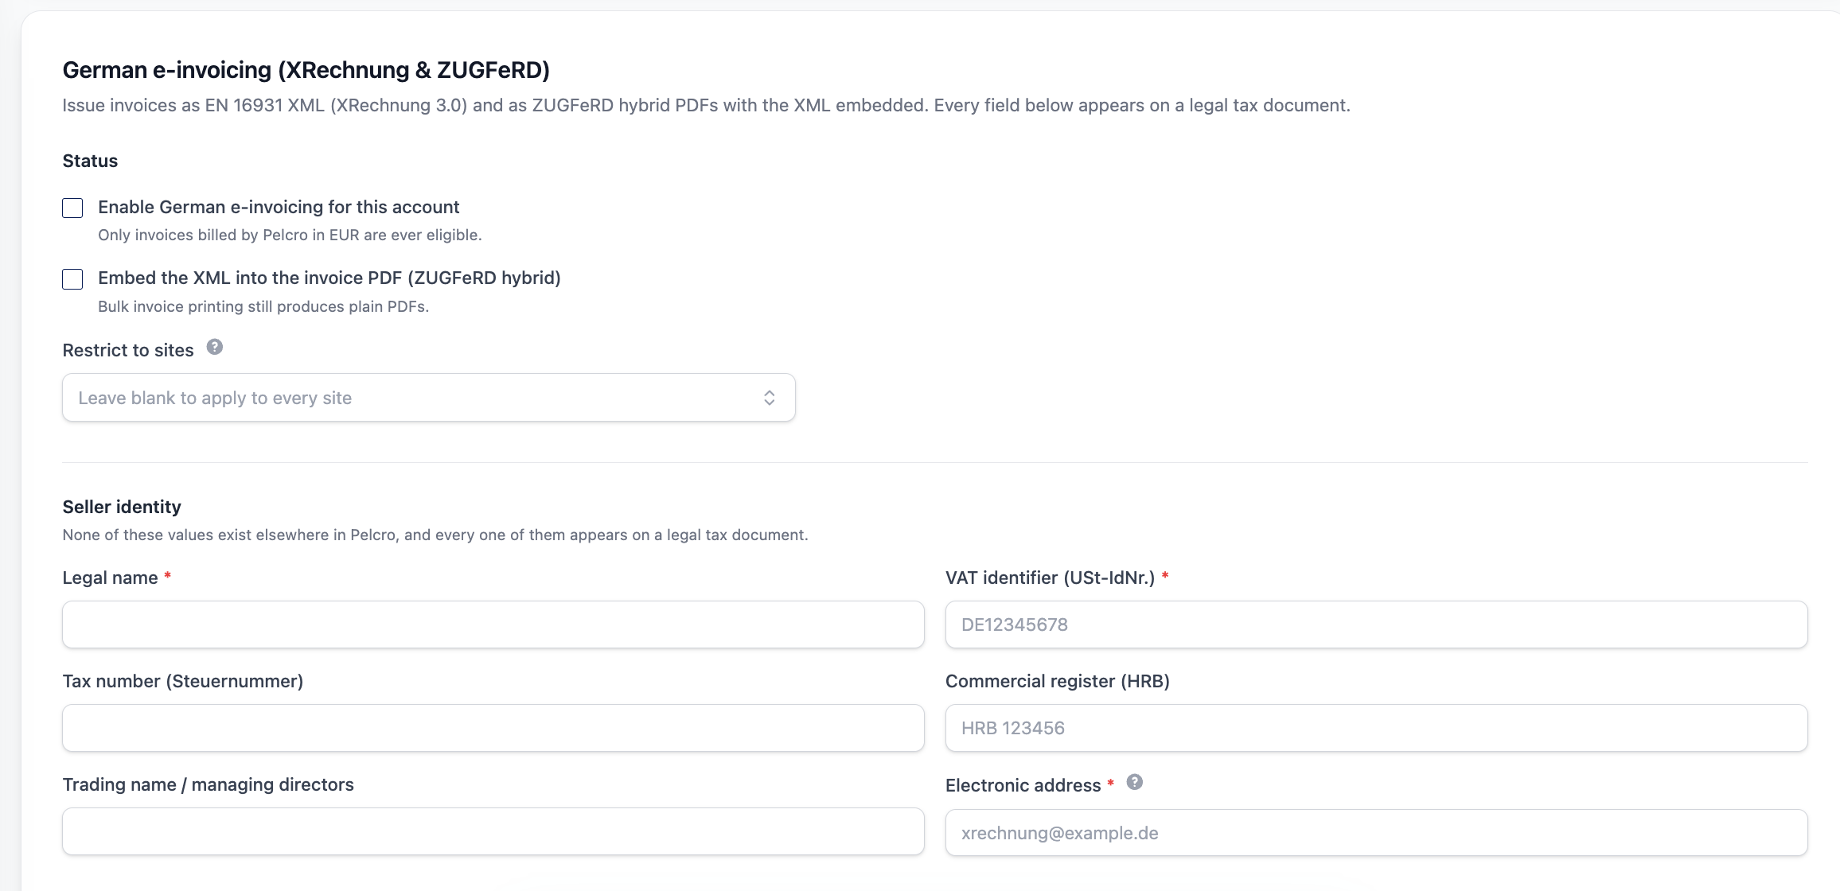Tick the Embed XML into invoice PDF checkbox
Viewport: 1840px width, 891px height.
click(x=72, y=279)
